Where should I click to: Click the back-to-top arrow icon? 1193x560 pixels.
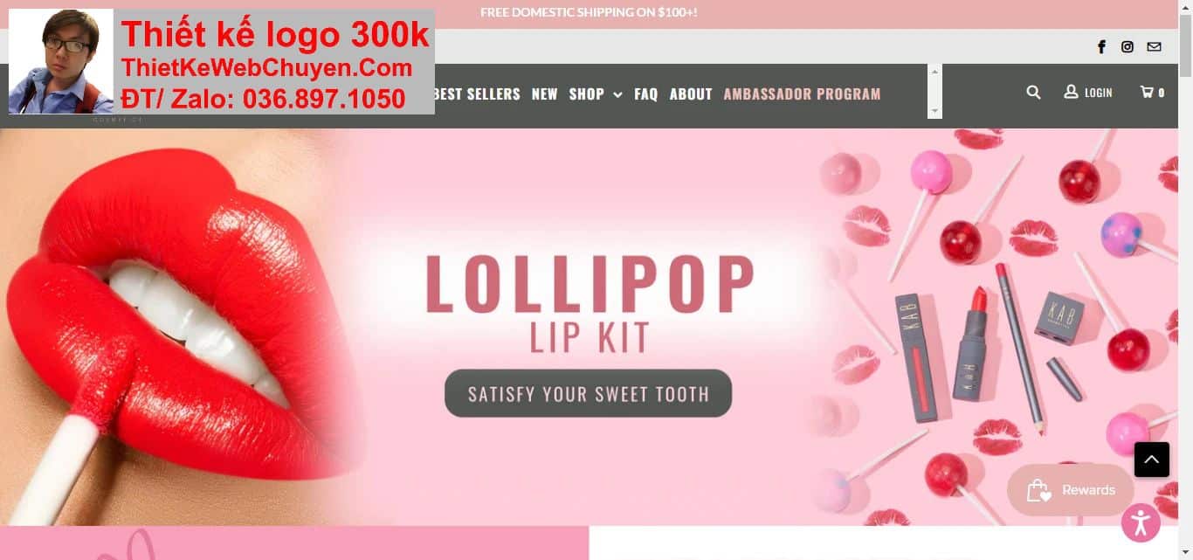(1151, 460)
